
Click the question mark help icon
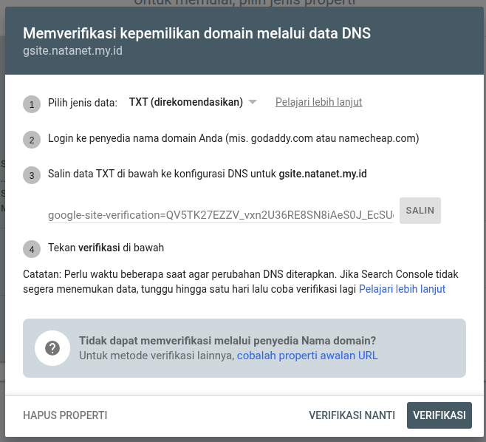pos(52,348)
